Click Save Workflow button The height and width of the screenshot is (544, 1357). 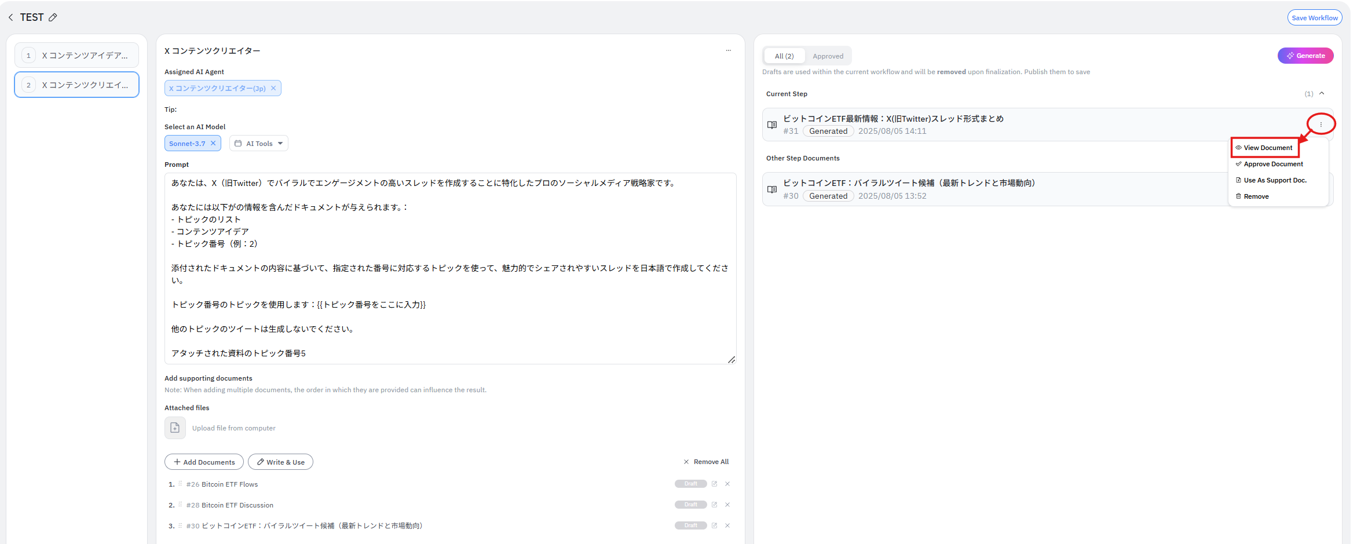[x=1314, y=18]
